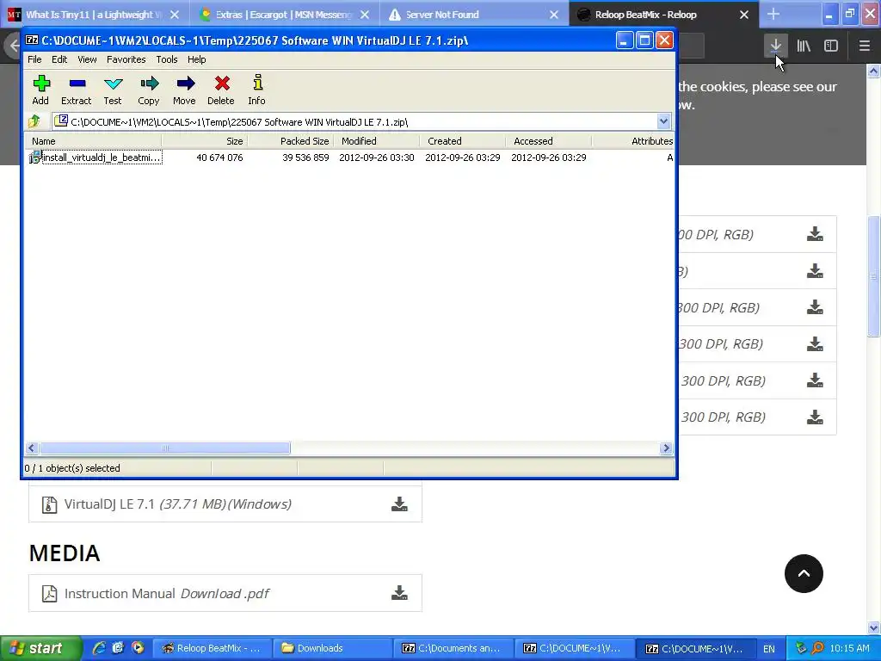Run the Test archive tool
The image size is (881, 661).
coord(113,90)
